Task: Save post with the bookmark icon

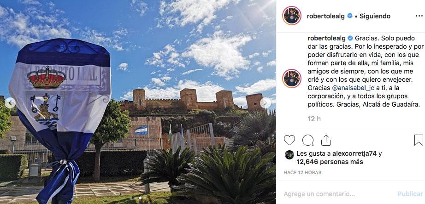Action: [419, 140]
